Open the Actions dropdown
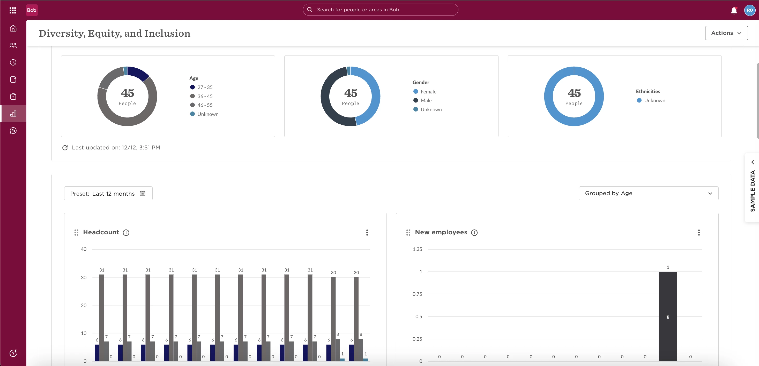The image size is (759, 366). click(x=726, y=33)
